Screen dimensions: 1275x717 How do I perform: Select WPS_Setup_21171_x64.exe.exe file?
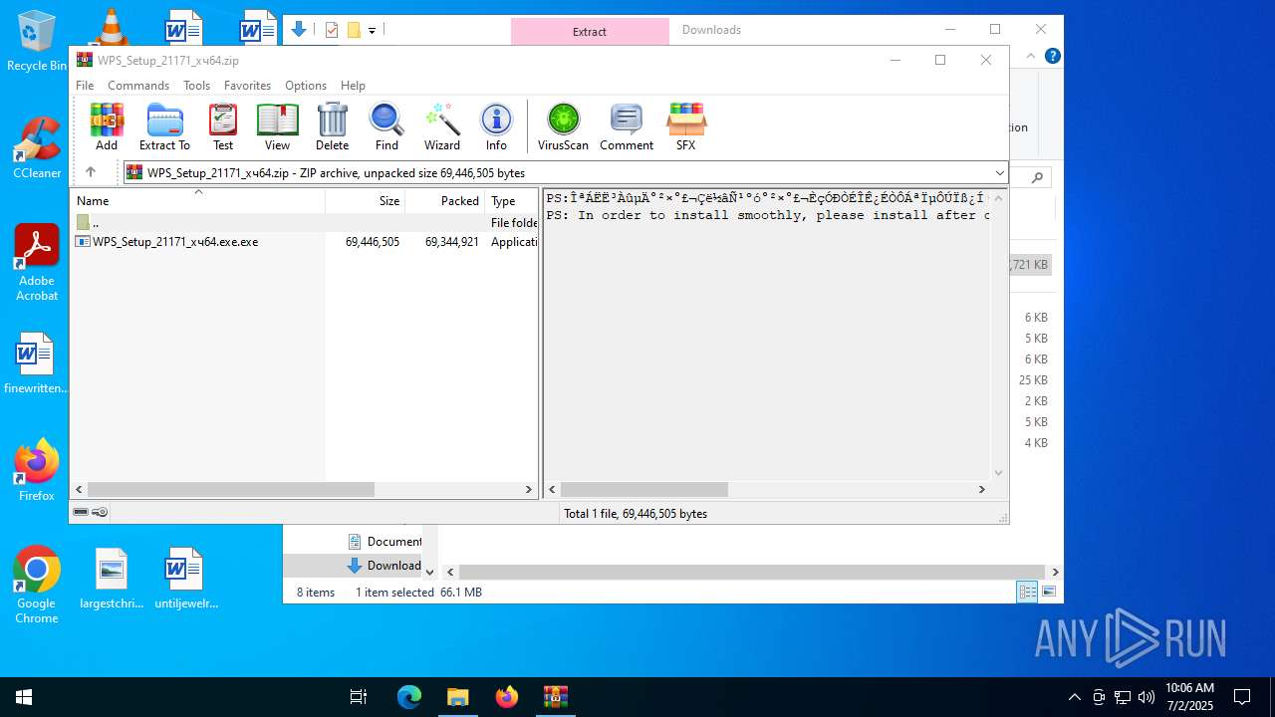[x=305, y=241]
